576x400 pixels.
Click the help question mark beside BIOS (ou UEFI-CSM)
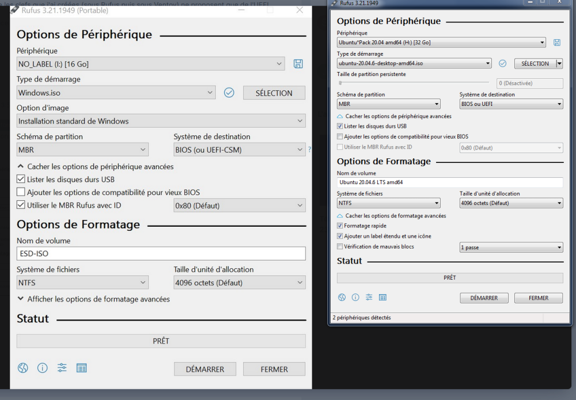click(309, 150)
